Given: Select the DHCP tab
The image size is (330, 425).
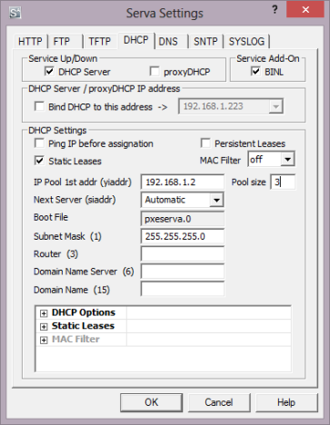Looking at the screenshot, I should coord(136,40).
